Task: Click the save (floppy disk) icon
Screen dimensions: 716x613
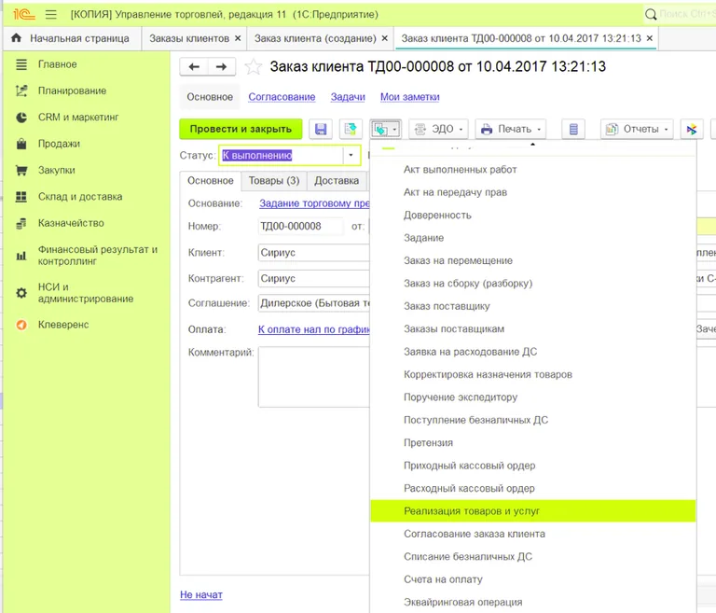Action: pos(322,129)
